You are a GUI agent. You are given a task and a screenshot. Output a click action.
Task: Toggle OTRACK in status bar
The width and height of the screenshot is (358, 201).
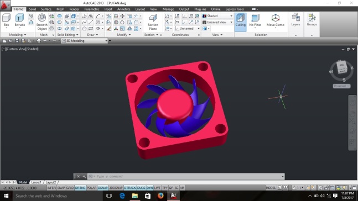click(130, 188)
